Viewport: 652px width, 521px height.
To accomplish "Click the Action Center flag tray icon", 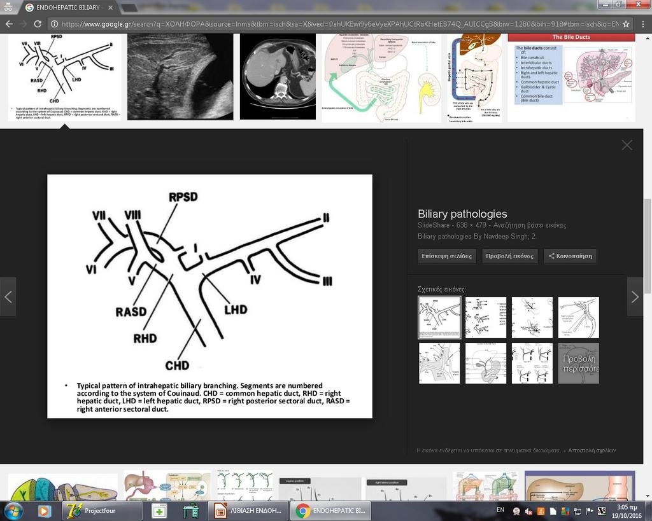I will tap(589, 511).
